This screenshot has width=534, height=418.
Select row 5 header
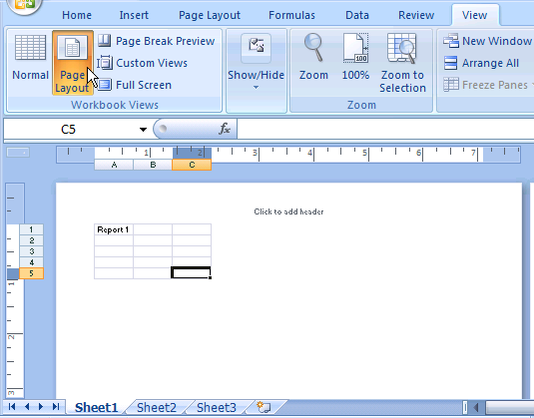point(31,273)
